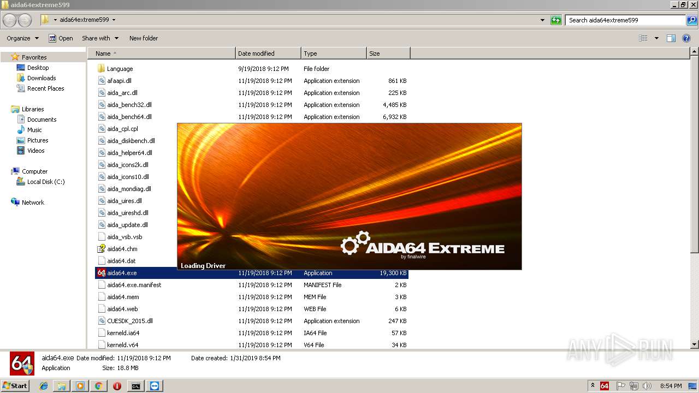Screen dimensions: 699x393
Task: Click the search magnifier icon
Action: (691, 20)
